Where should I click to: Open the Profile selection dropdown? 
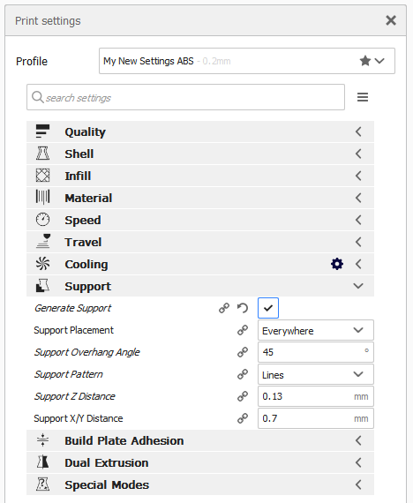pos(247,61)
